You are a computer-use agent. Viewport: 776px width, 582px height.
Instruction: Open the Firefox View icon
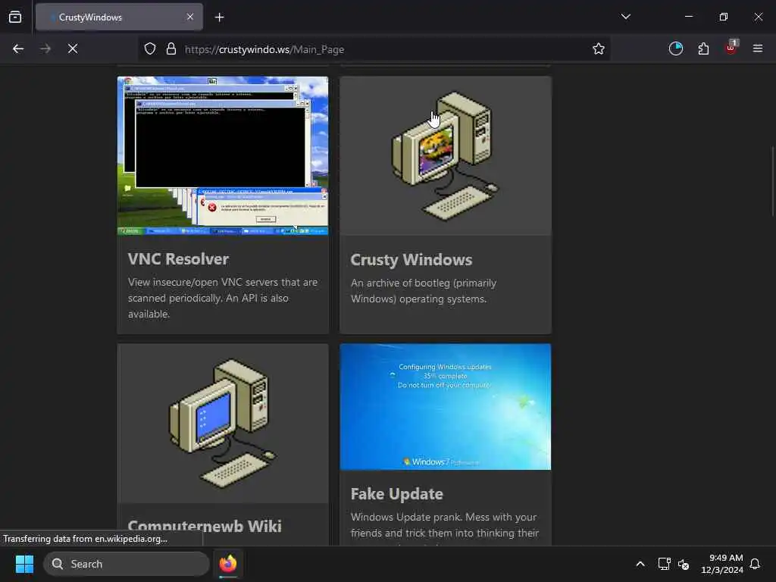point(15,17)
